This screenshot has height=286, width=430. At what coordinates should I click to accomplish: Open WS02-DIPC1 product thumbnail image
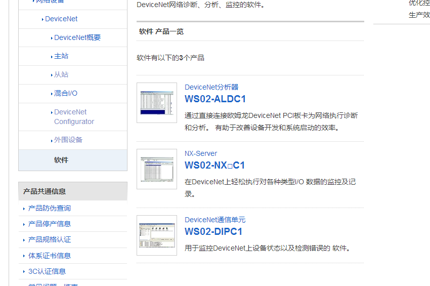click(x=157, y=235)
